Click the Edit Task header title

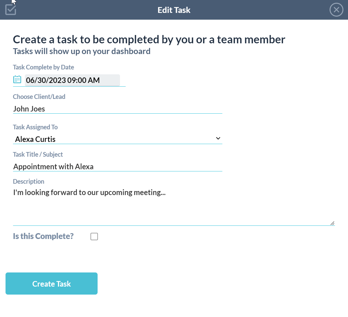click(x=174, y=10)
